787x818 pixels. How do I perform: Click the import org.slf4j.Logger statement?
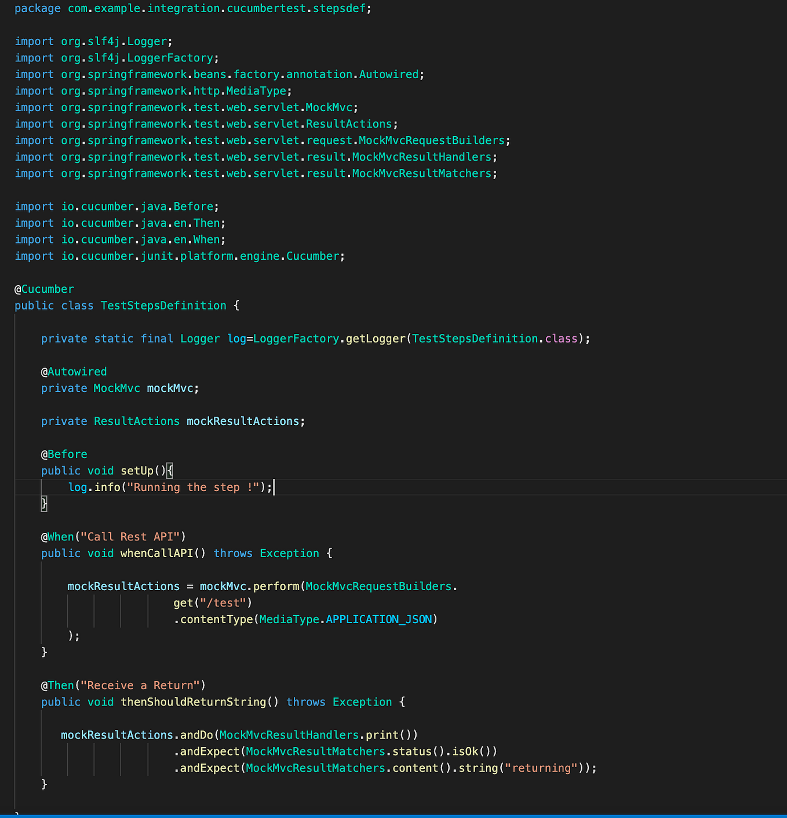coord(93,41)
